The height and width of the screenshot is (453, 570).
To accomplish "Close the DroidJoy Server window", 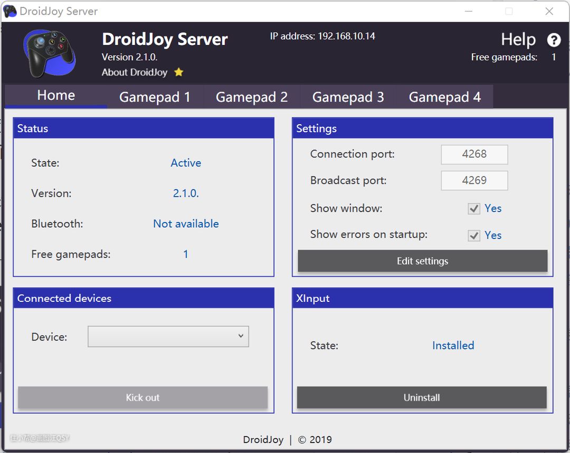I will pos(549,11).
